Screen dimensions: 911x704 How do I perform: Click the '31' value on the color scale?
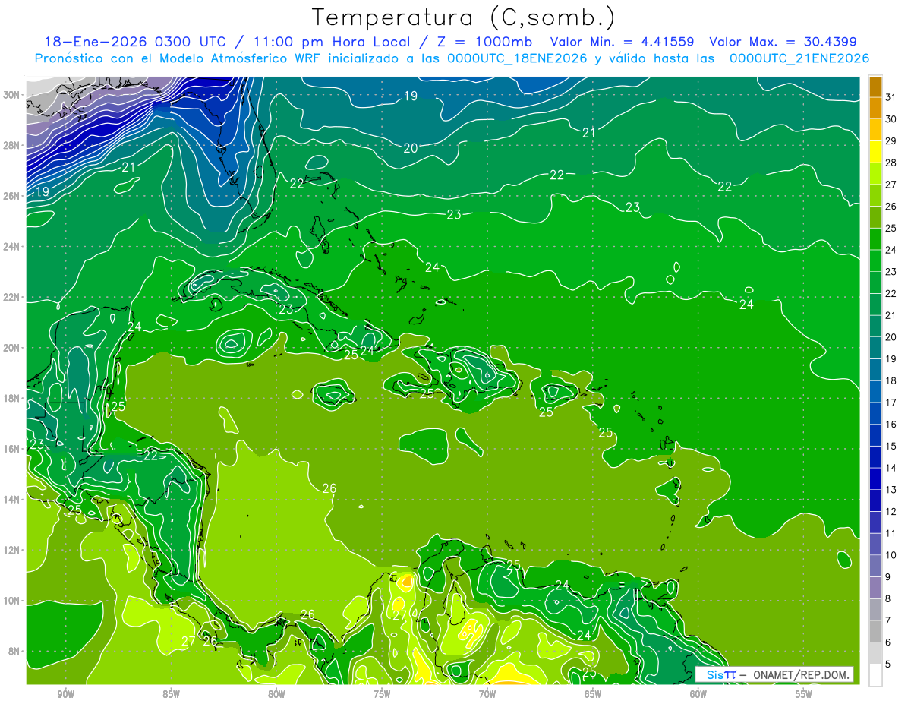891,96
